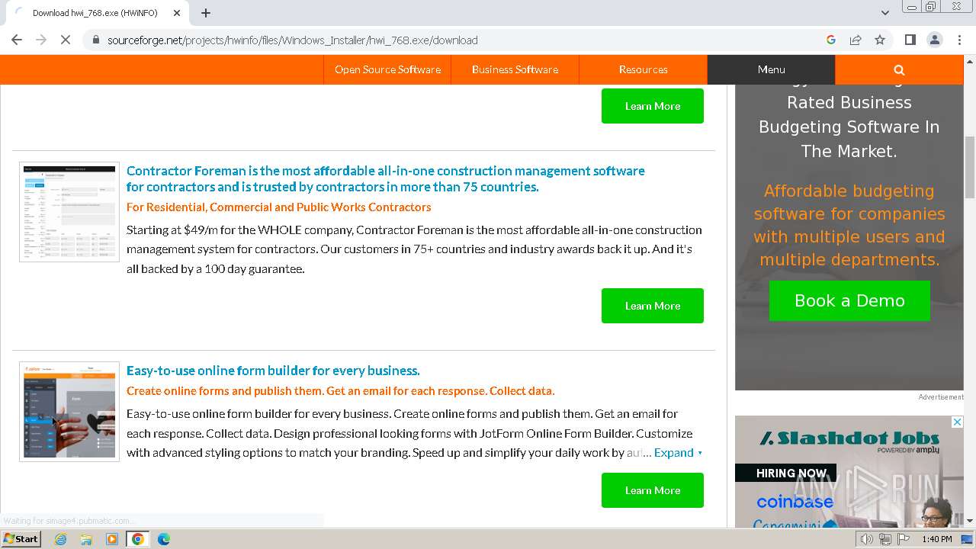Open Contractor Foreman headline link
The height and width of the screenshot is (549, 976).
click(386, 178)
